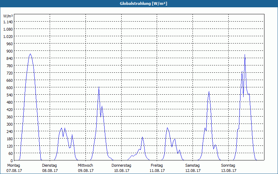Click the 10.08.17 date label

[122, 171]
